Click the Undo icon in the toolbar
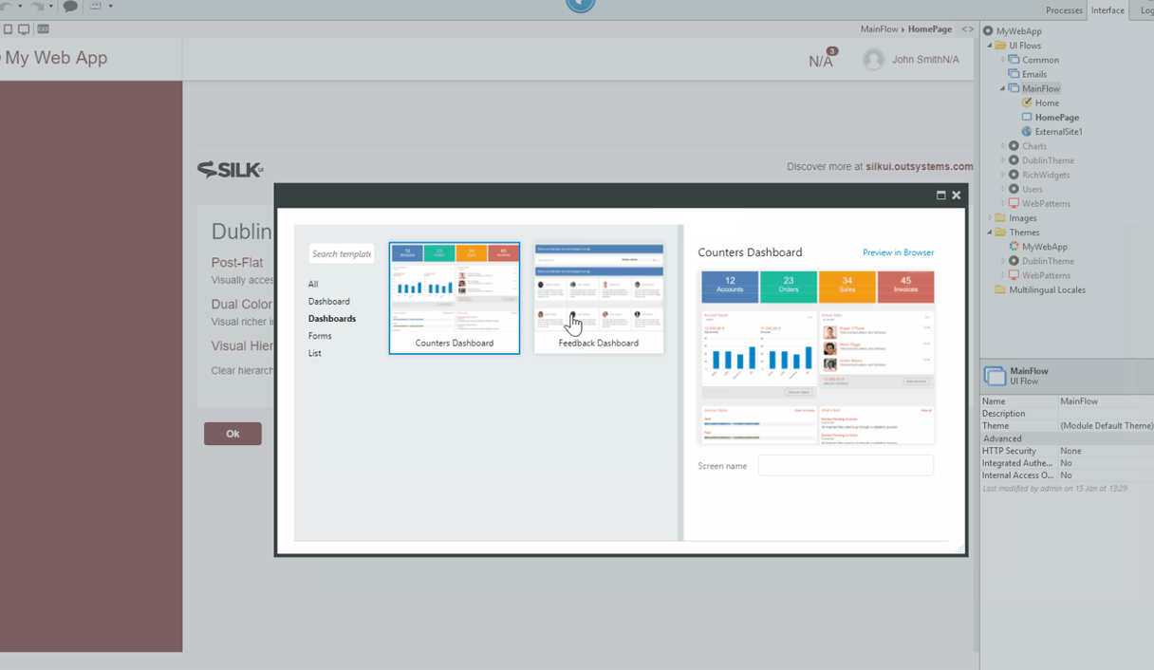1154x670 pixels. click(6, 6)
